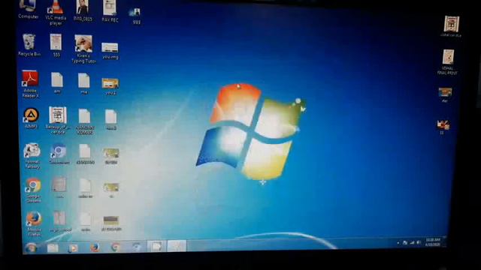Open Firefox from the taskbar
The width and height of the screenshot is (481, 270).
95,247
